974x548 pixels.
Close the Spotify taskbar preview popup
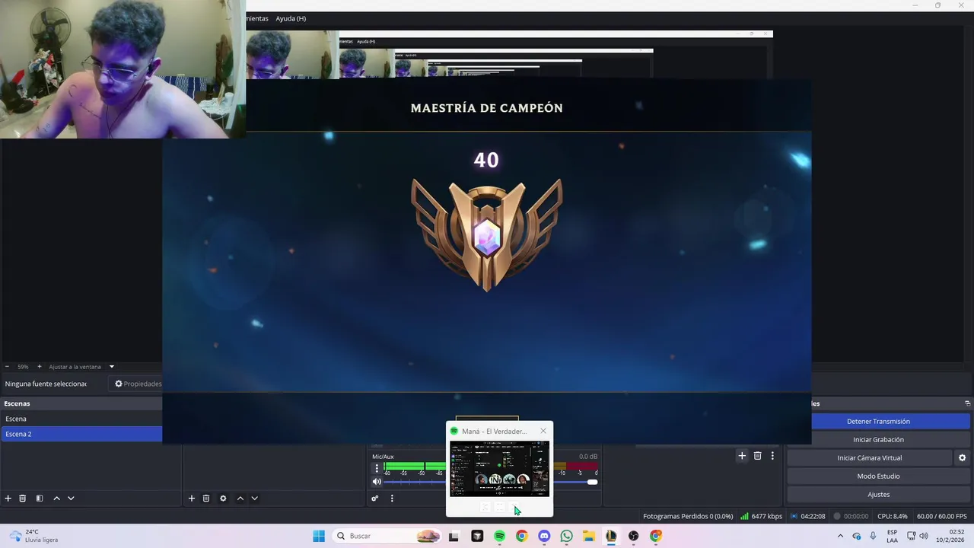543,432
